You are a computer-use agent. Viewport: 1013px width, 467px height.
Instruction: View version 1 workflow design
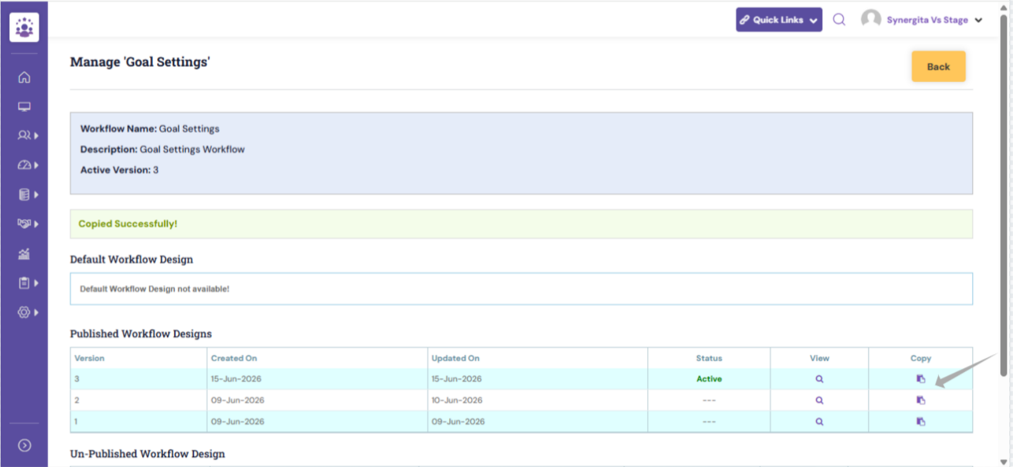click(820, 422)
